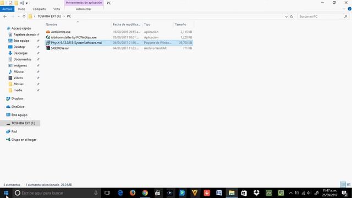Viewport: 352px width, 198px height.
Task: Collapse the ribbon chevron
Action: 344,9
